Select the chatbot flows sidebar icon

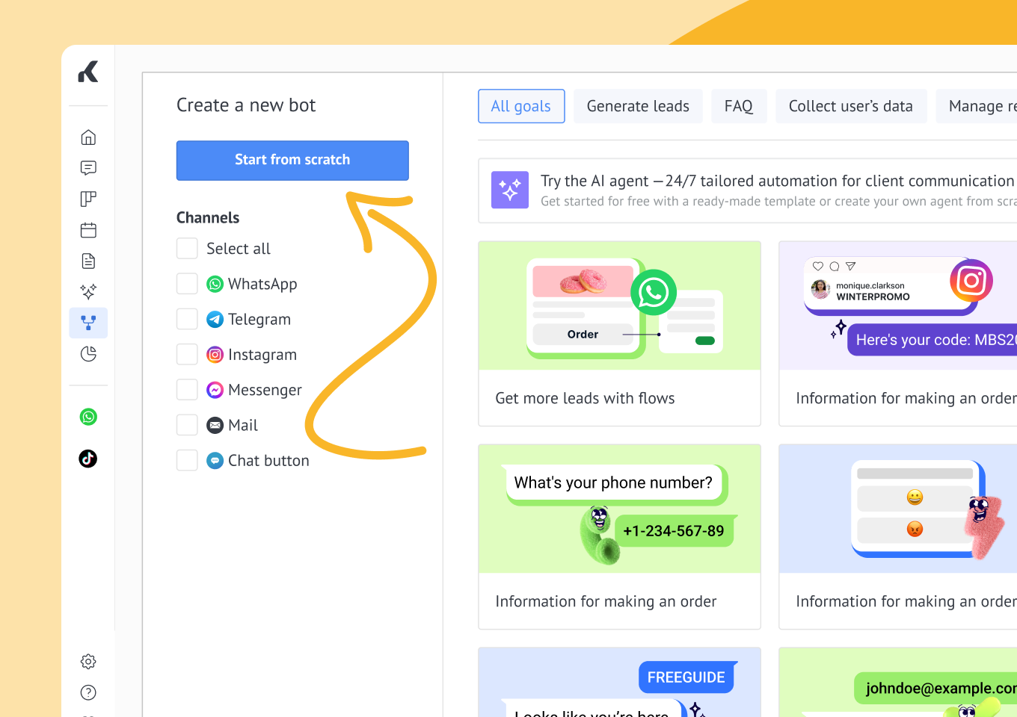pos(88,323)
